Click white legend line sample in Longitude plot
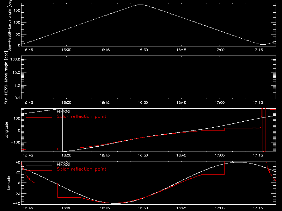 coord(39,113)
